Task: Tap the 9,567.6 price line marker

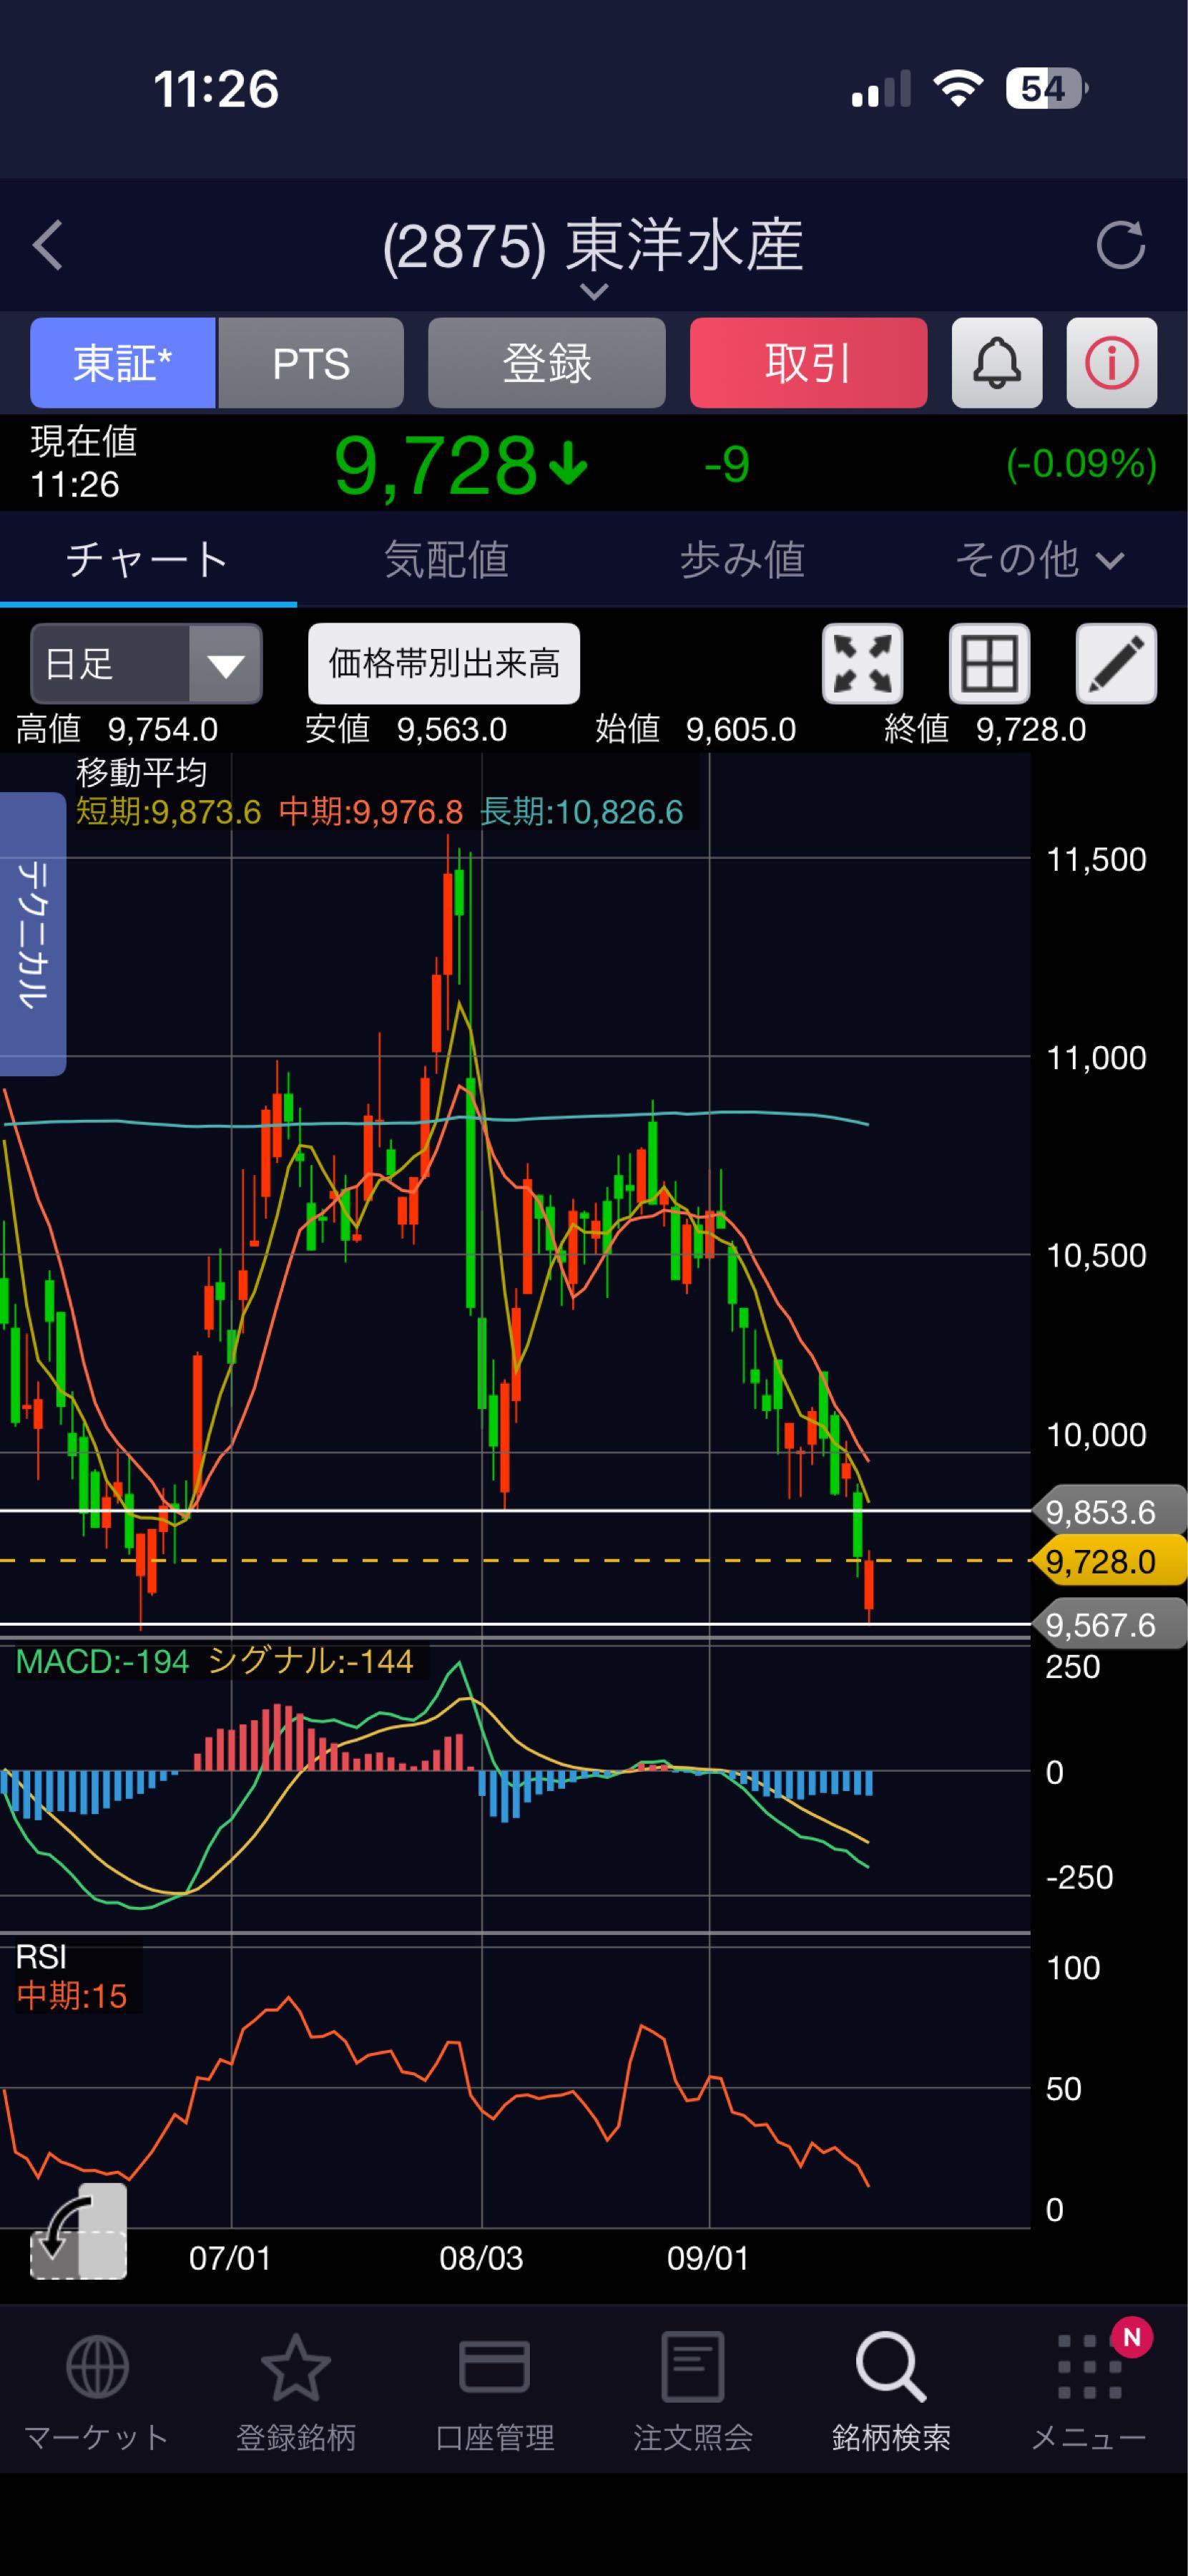Action: [x=1108, y=1625]
